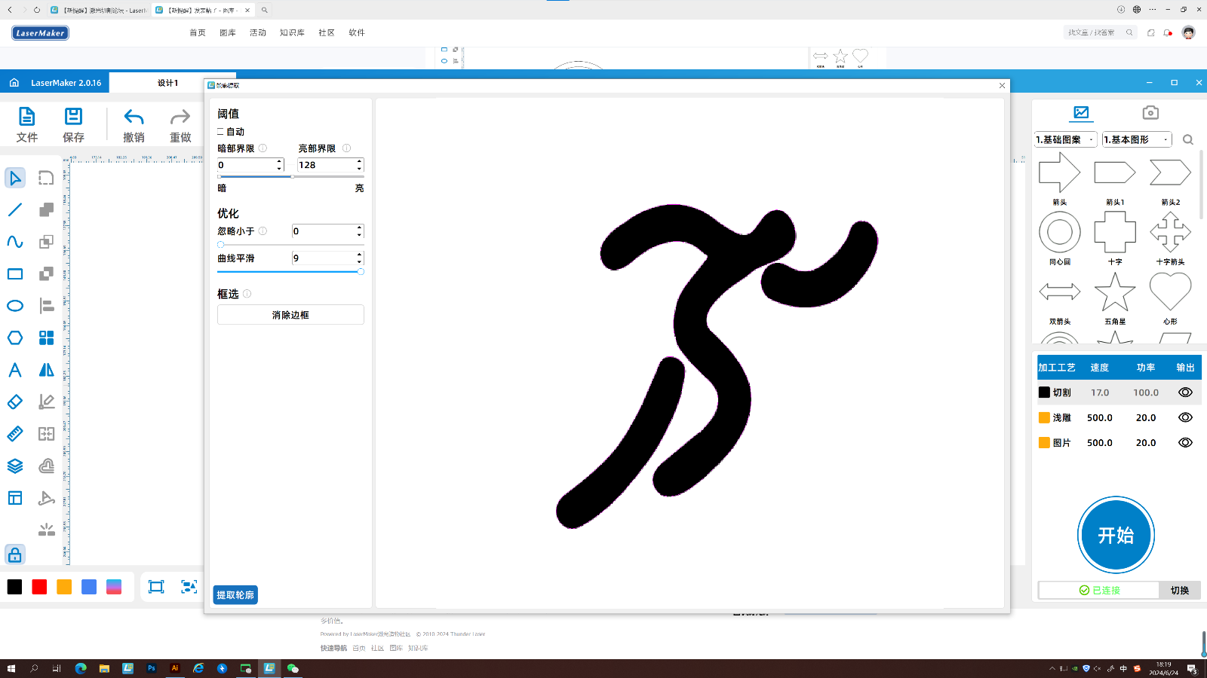1207x678 pixels.
Task: Select the line drawing tool
Action: point(14,209)
